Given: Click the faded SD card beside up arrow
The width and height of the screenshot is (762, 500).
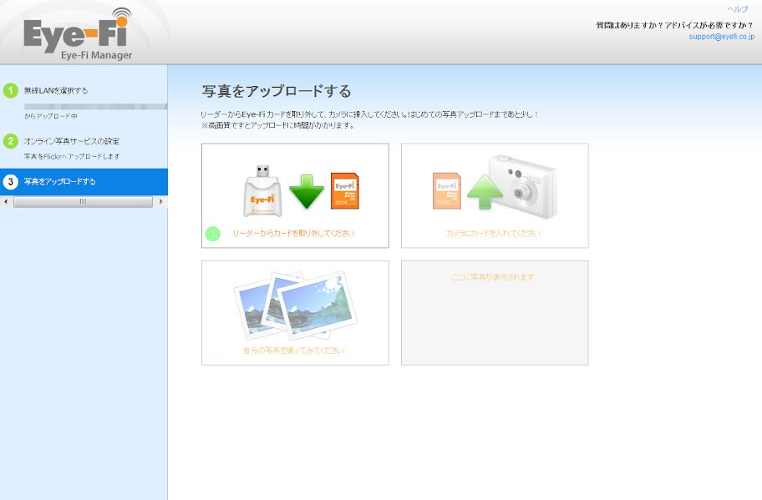Looking at the screenshot, I should pyautogui.click(x=446, y=190).
